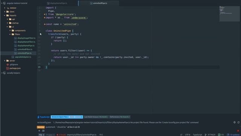Change LF line ending in status bar
241x136 pixels.
click(x=181, y=134)
